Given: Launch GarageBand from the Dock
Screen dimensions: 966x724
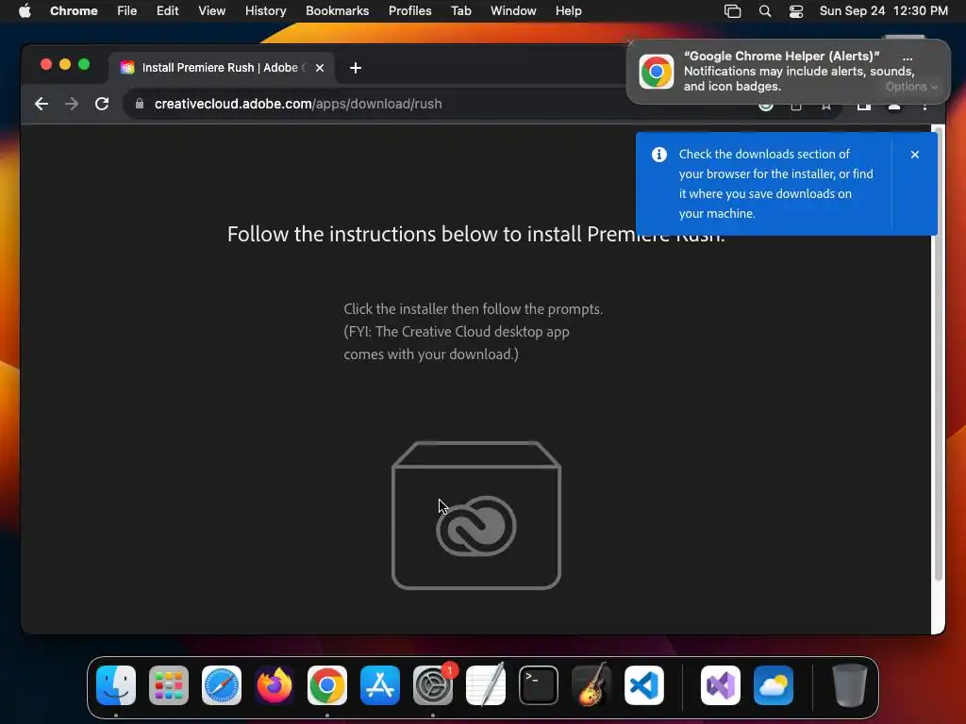Looking at the screenshot, I should (591, 685).
